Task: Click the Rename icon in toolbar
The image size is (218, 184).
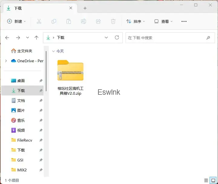Action: click(84, 21)
